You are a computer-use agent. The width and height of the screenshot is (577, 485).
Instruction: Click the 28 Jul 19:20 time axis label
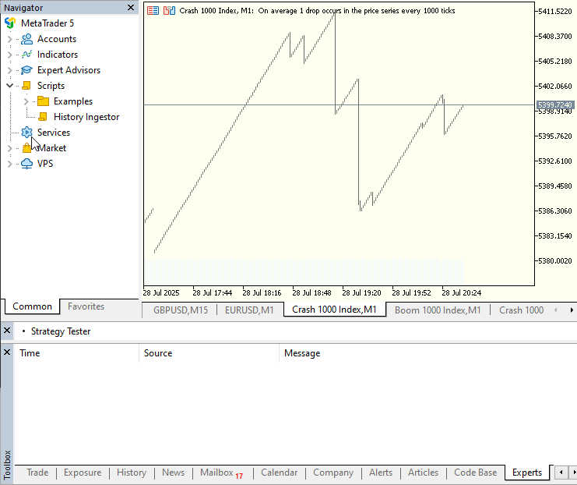(361, 293)
